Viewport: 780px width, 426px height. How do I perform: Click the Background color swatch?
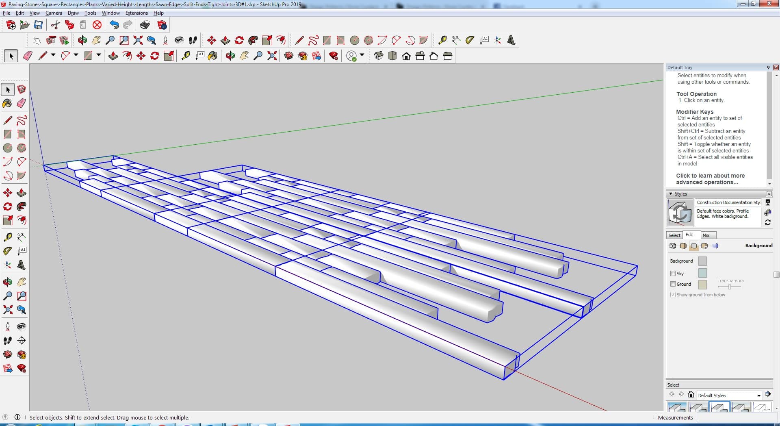click(x=702, y=261)
